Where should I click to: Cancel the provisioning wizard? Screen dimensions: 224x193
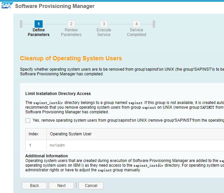(91, 186)
